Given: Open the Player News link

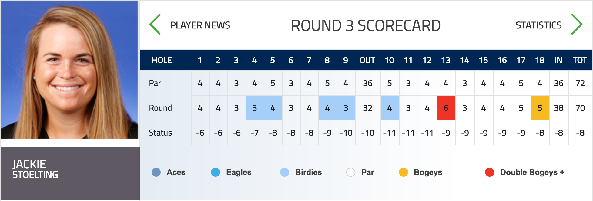Looking at the screenshot, I should (200, 25).
